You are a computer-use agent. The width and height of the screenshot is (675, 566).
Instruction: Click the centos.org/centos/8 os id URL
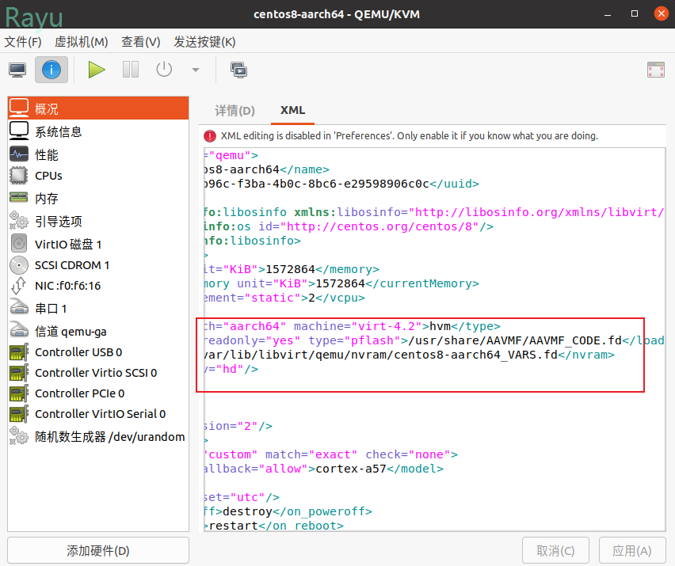click(379, 226)
